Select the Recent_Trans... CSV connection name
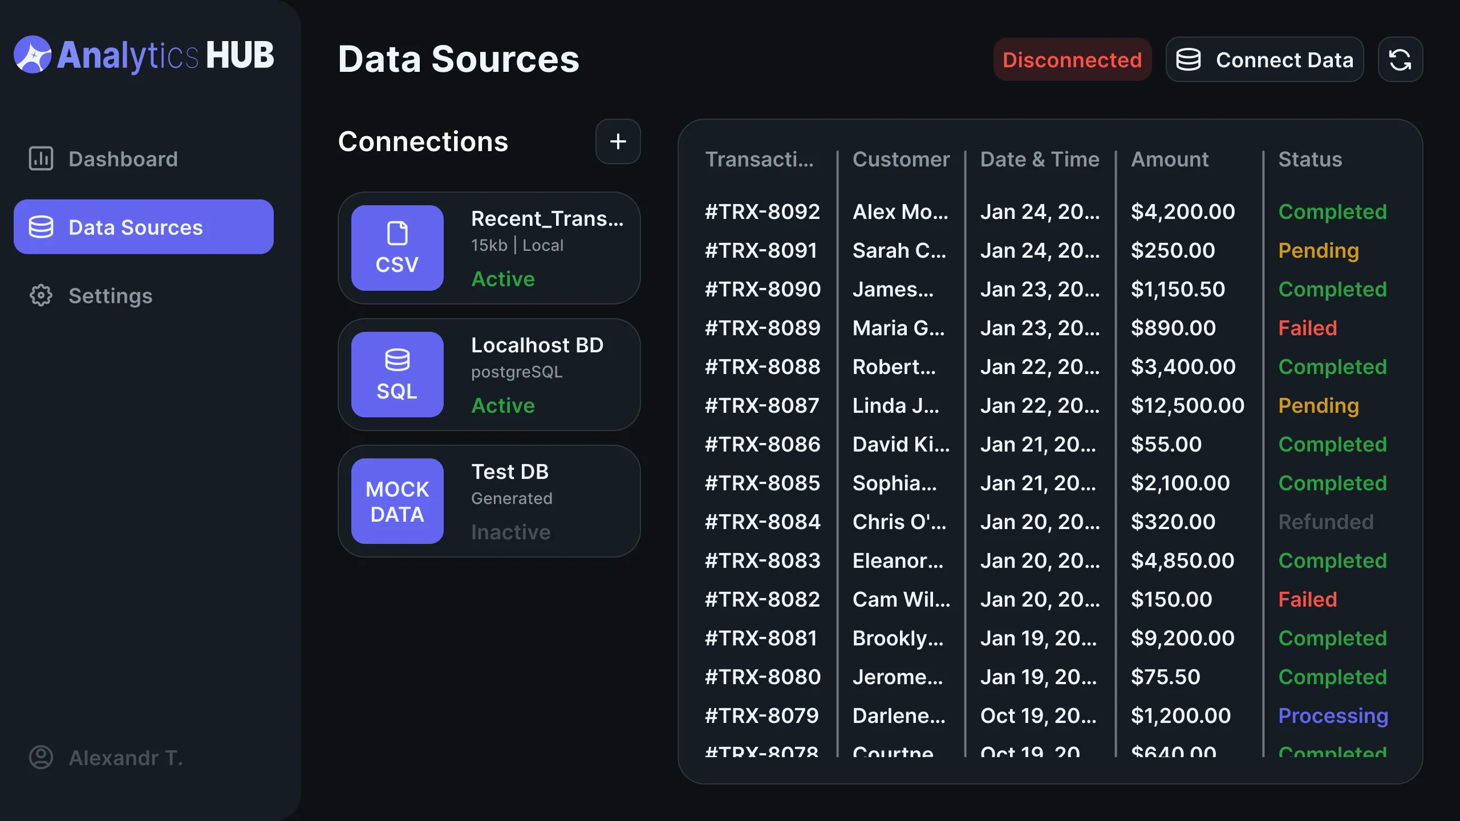 pos(546,218)
